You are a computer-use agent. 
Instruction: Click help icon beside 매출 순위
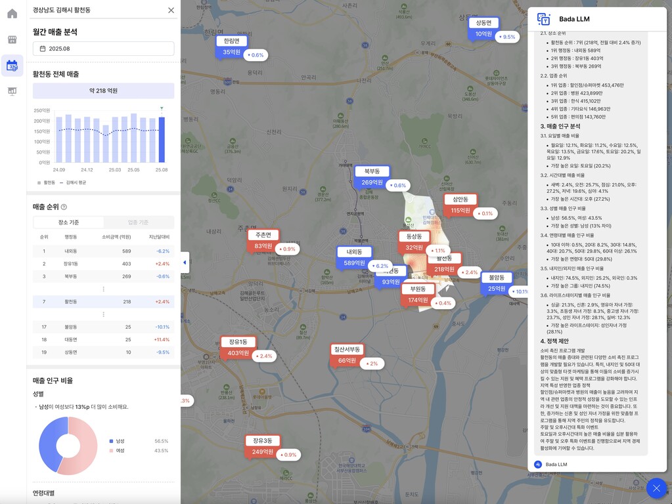(x=64, y=207)
